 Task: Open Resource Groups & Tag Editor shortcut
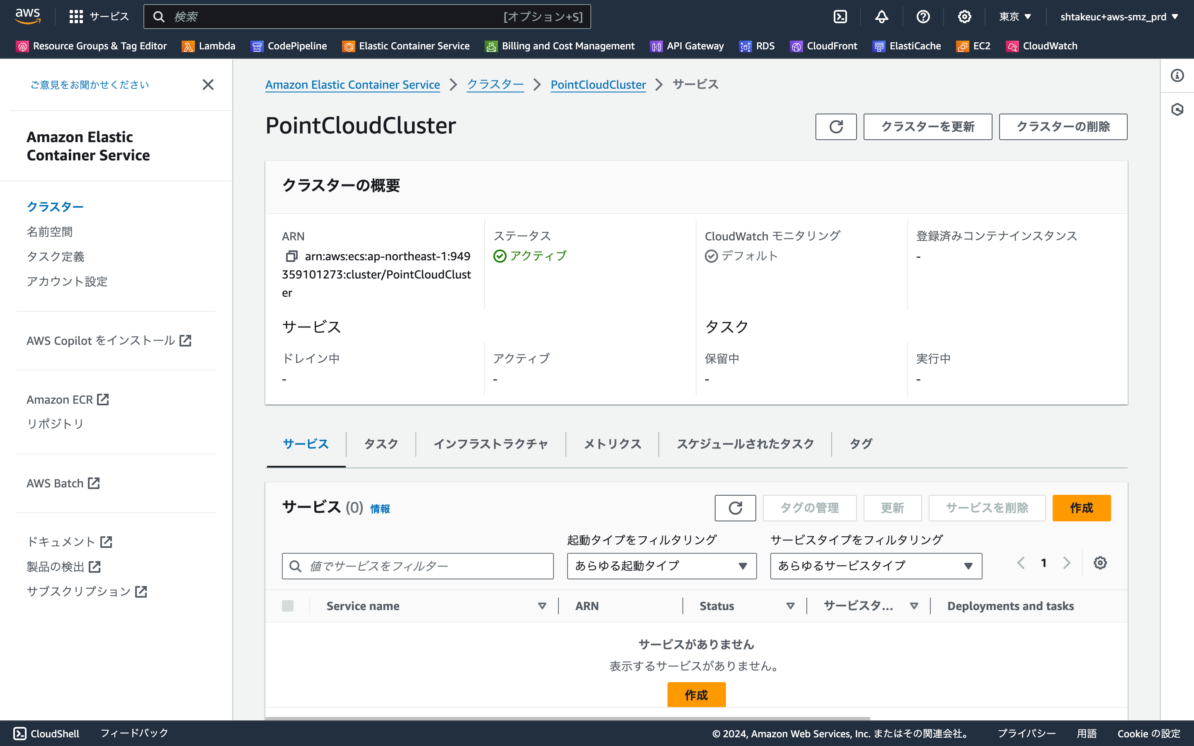[92, 46]
